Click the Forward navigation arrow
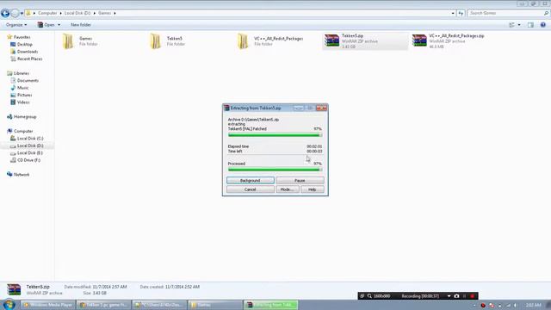Image resolution: width=551 pixels, height=310 pixels. pos(15,14)
